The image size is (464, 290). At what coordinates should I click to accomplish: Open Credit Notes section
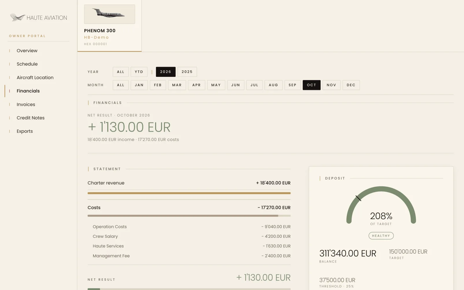(30, 118)
